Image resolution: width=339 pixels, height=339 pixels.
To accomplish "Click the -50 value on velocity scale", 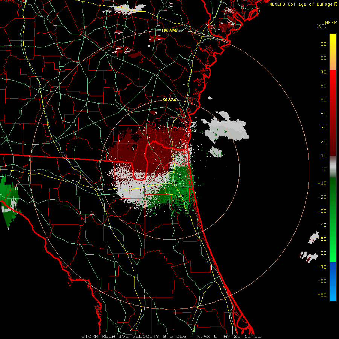I will click(x=322, y=239).
